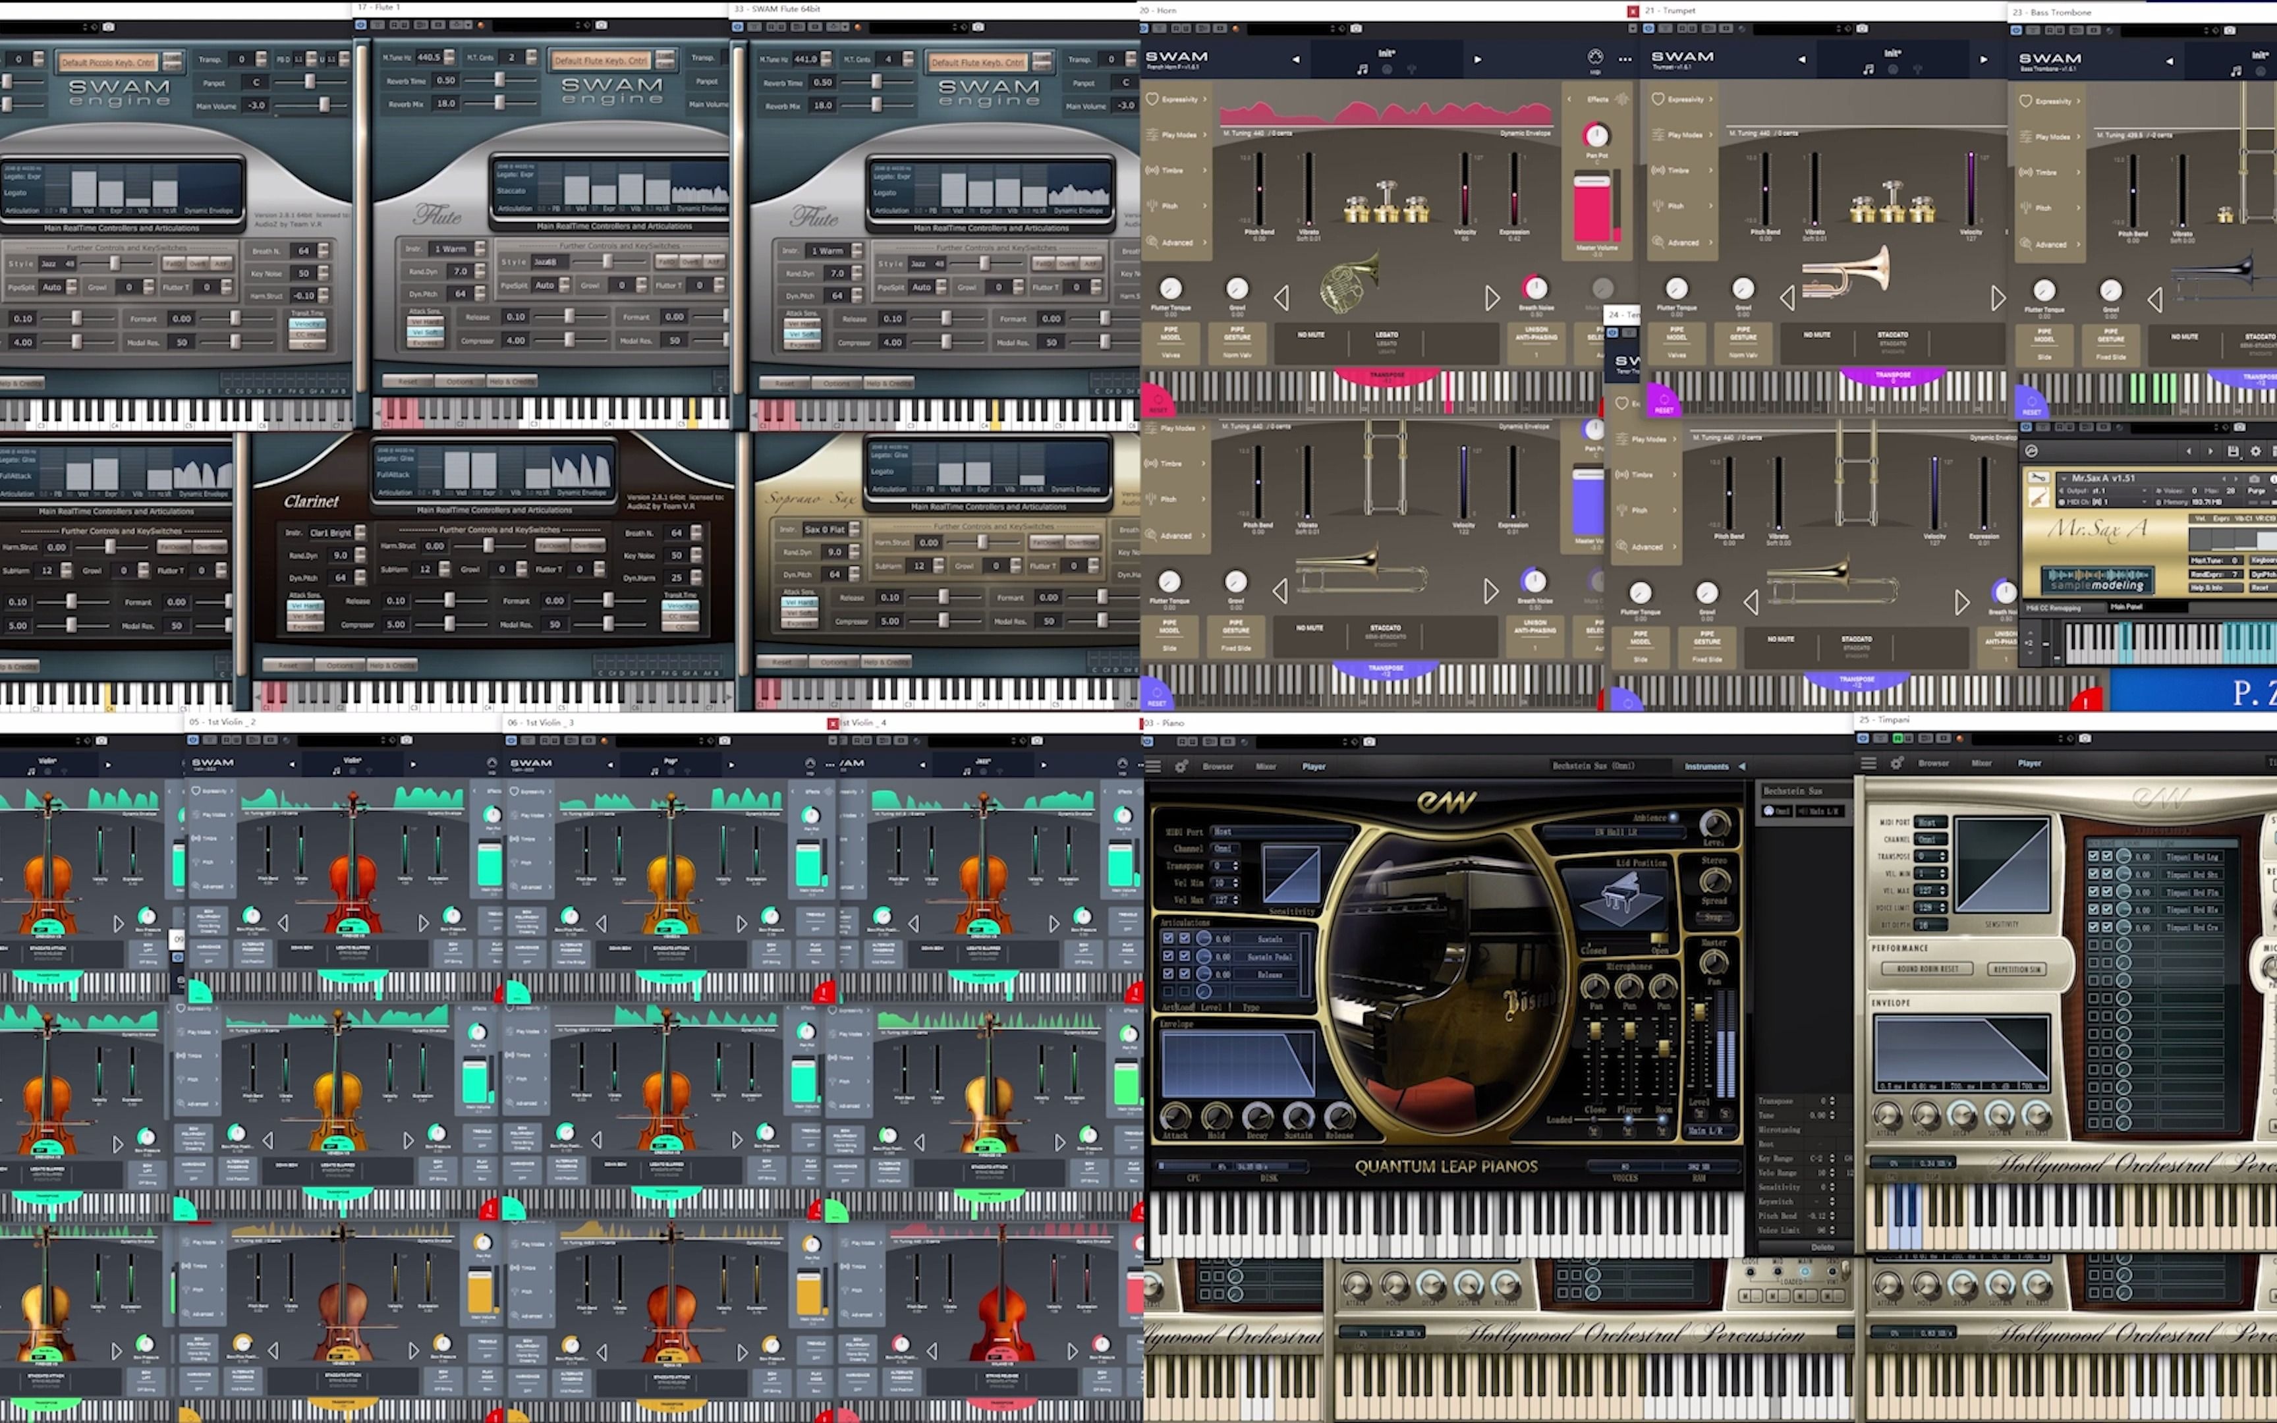
Task: Toggle first checkbox of Sustain Pedal articulation
Action: coord(1167,955)
